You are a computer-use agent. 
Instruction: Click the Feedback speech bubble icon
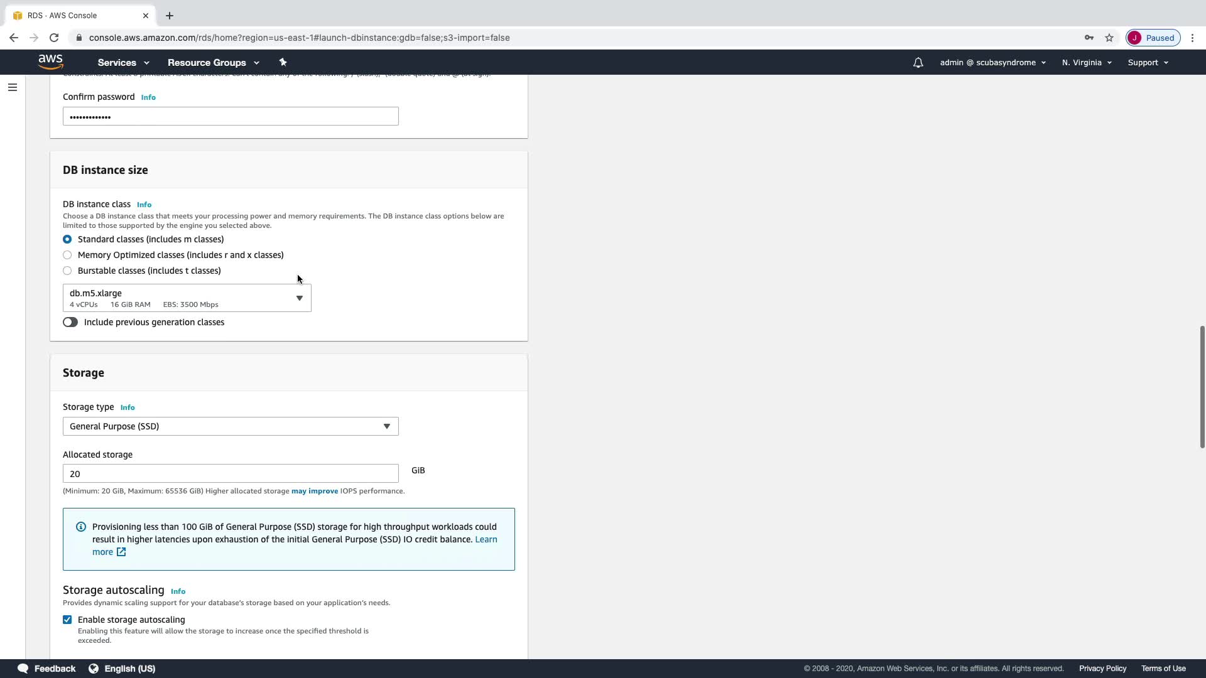tap(23, 669)
